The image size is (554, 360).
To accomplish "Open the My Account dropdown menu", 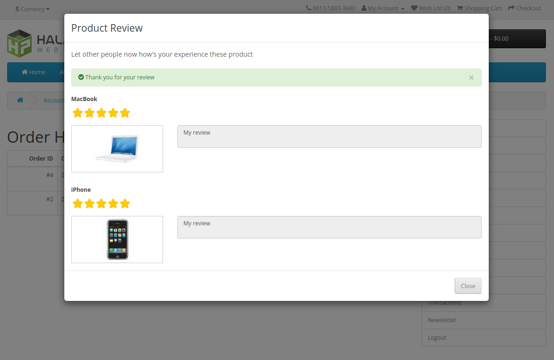I will pos(383,8).
